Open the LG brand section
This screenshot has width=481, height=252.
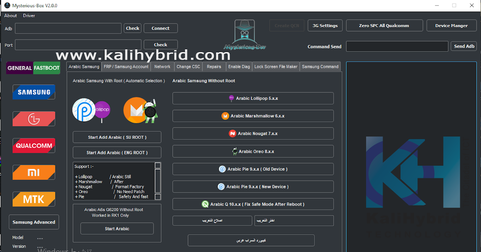pos(34,119)
